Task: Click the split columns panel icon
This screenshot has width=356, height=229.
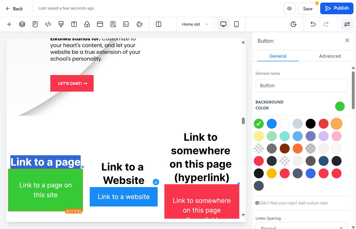Action: [158, 24]
